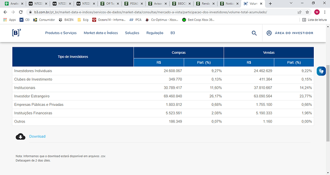Click the cloud download icon

click(x=21, y=136)
